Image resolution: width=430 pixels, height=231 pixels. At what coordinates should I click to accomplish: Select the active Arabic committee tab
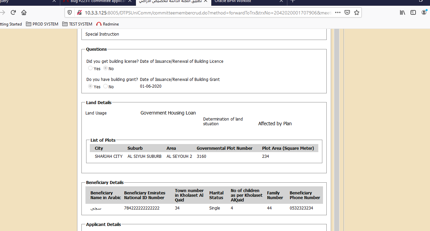173,1
